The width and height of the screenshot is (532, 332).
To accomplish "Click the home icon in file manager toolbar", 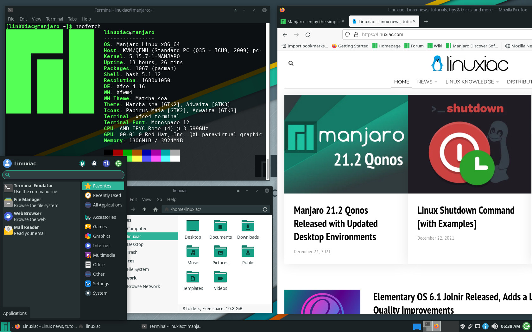I will coord(155,209).
